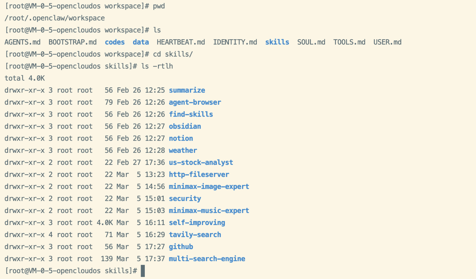This screenshot has height=279, width=476.
Task: Click the notion folder name
Action: [x=181, y=139]
